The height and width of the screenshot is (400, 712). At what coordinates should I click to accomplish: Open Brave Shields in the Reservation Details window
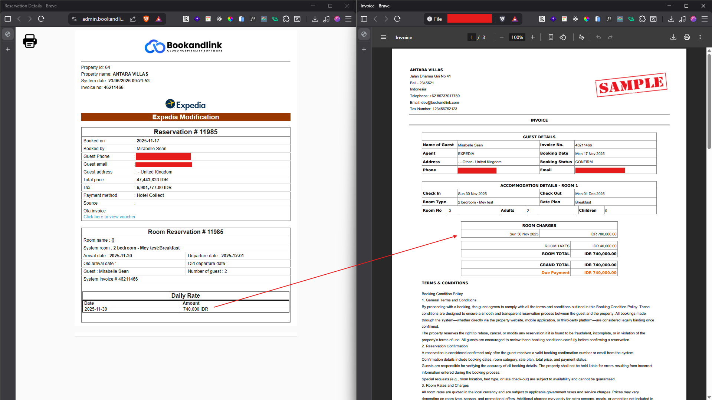click(x=146, y=19)
